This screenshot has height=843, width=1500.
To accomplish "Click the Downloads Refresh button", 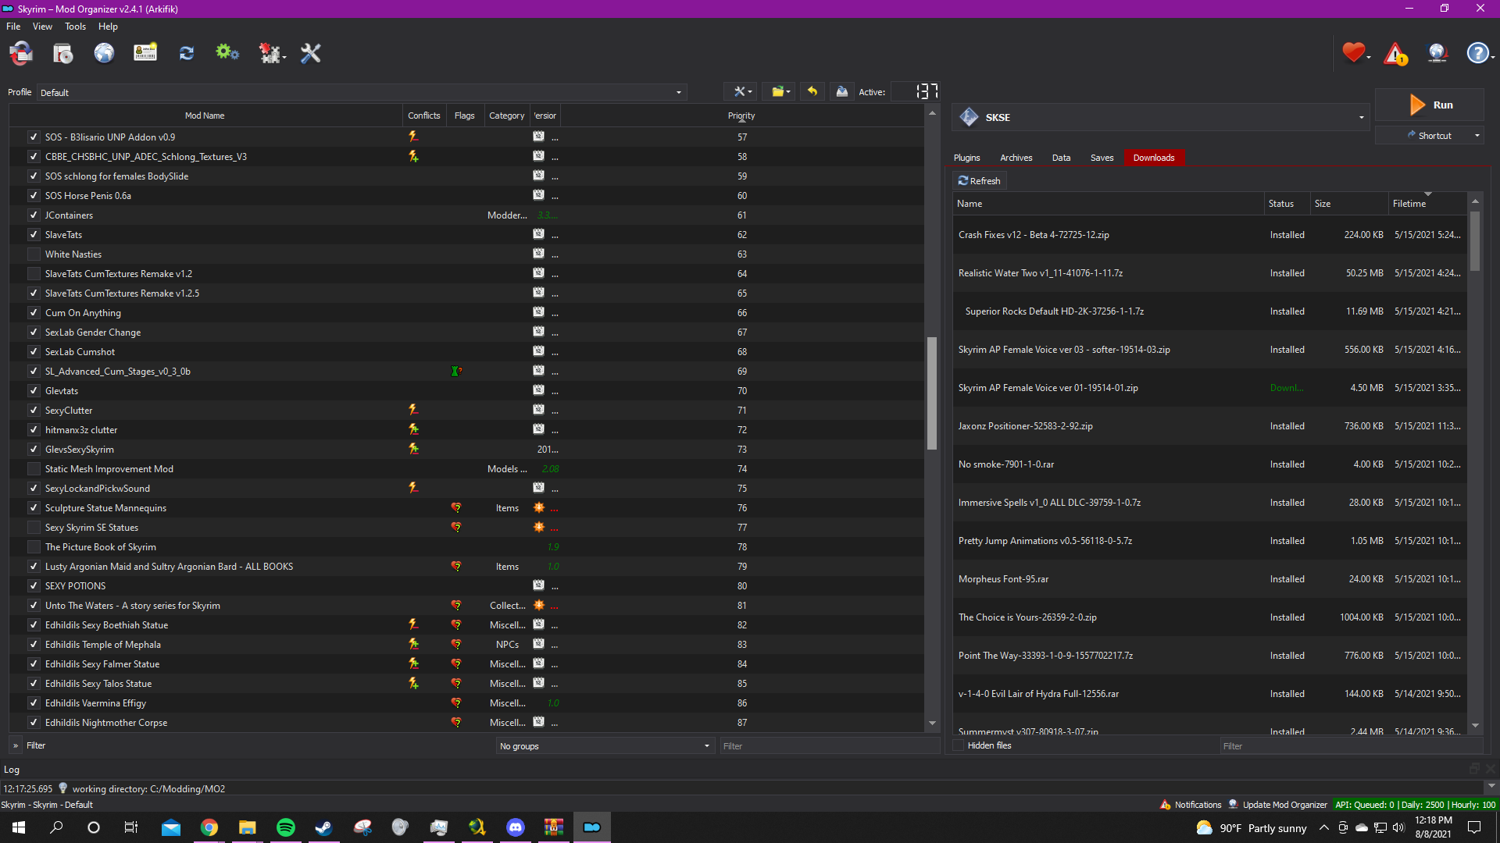I will (x=980, y=180).
